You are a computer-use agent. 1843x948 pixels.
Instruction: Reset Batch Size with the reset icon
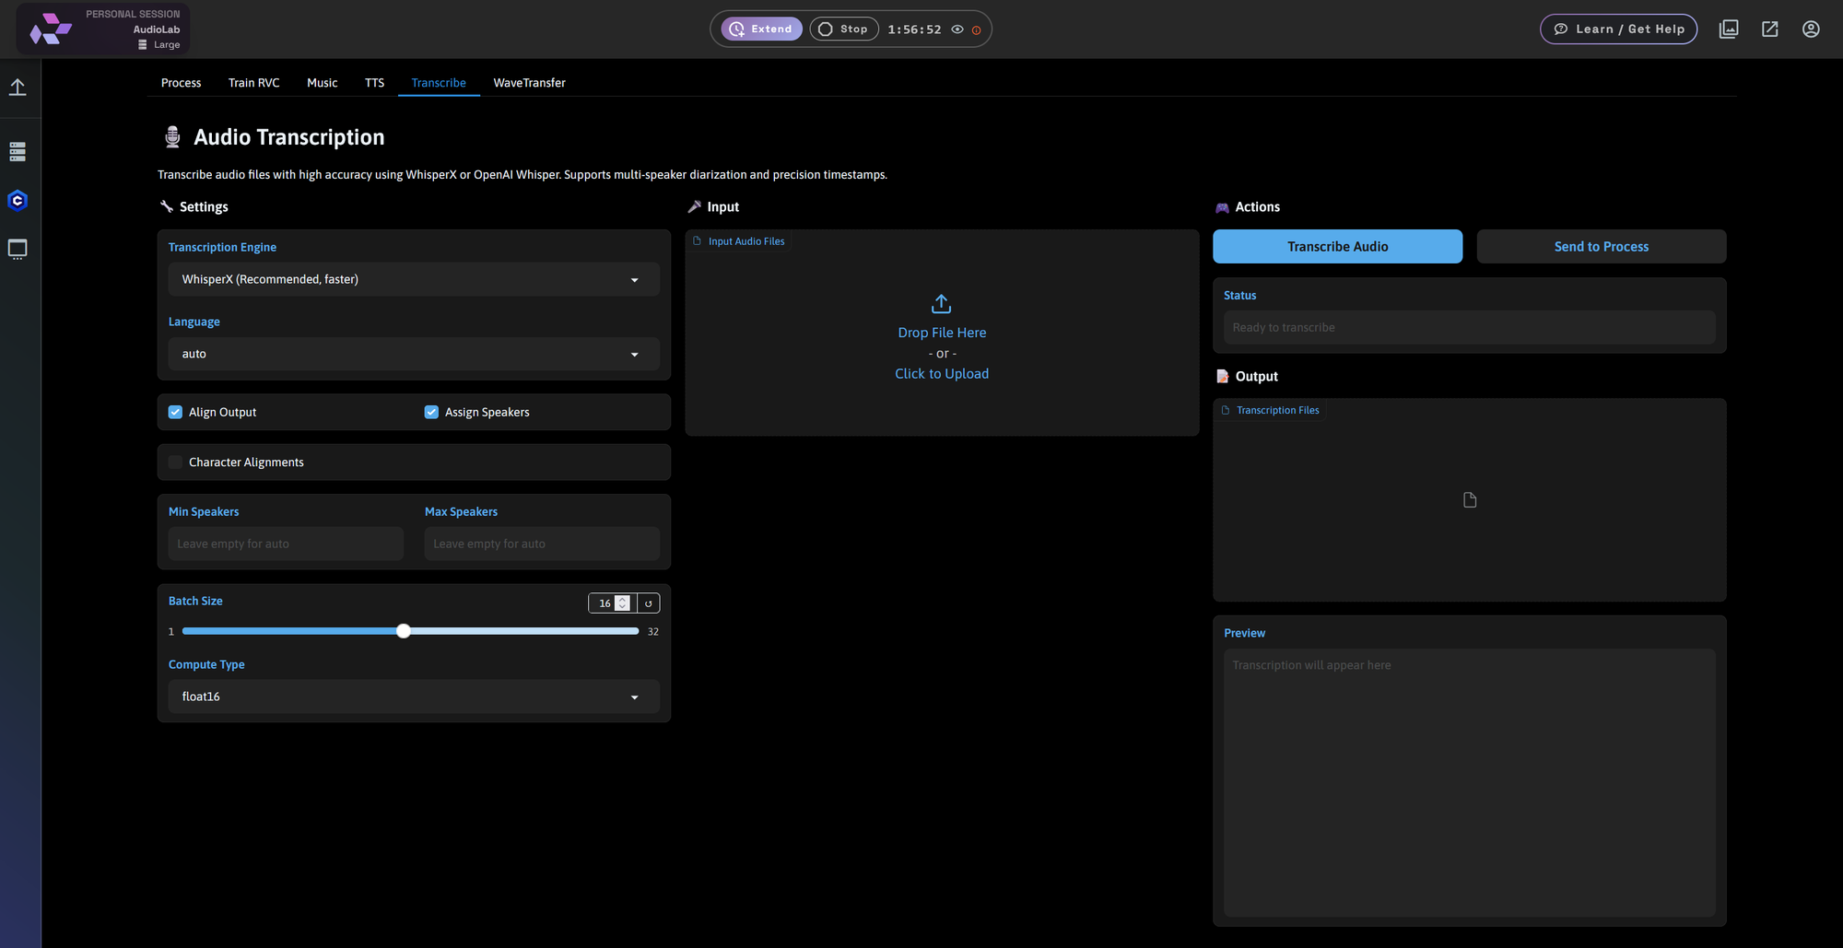tap(649, 603)
